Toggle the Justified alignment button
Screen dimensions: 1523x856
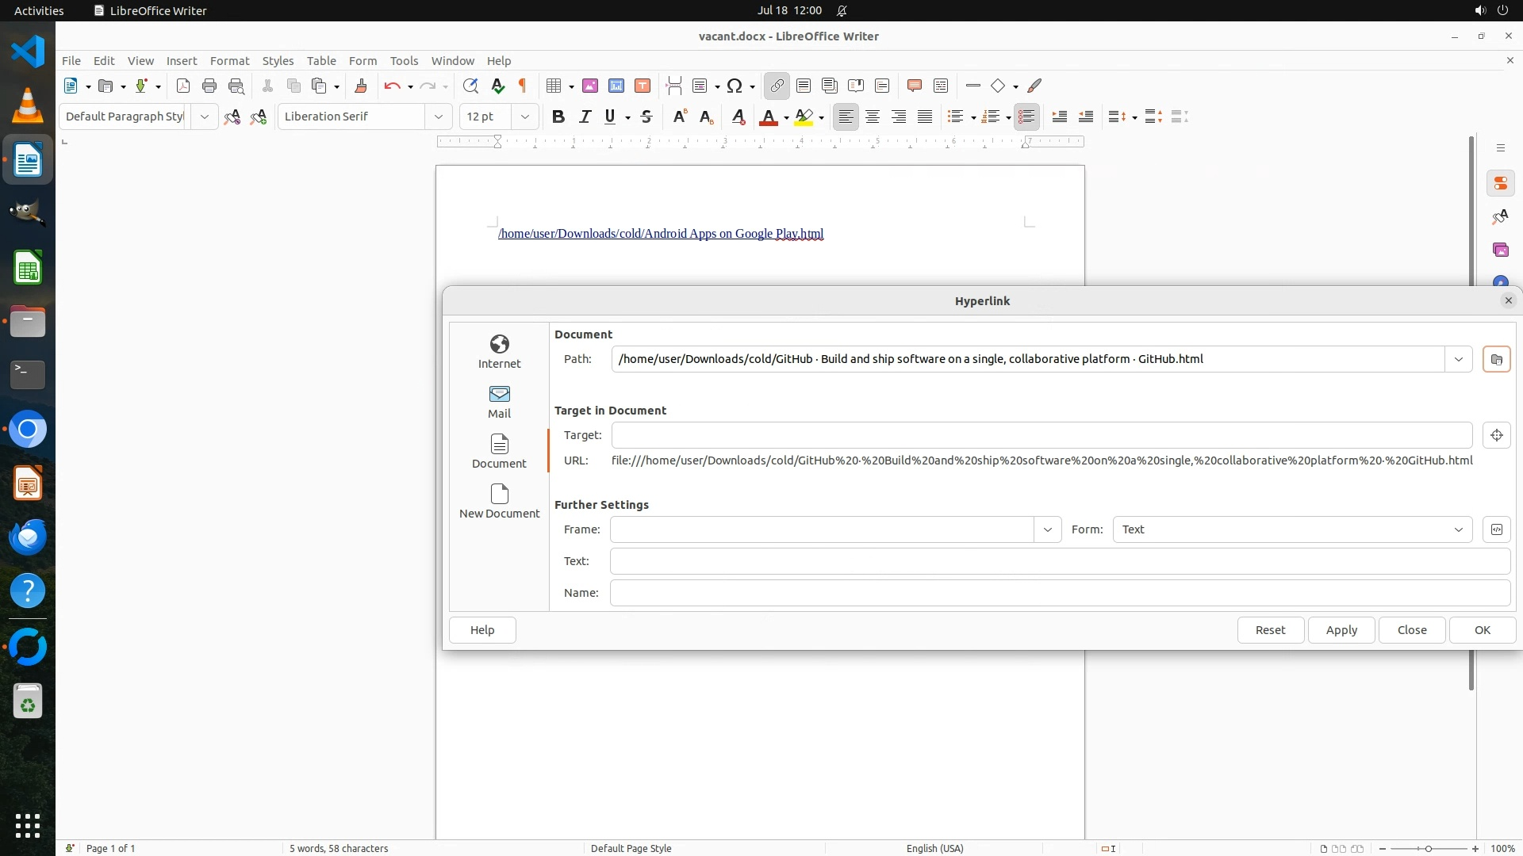[925, 117]
